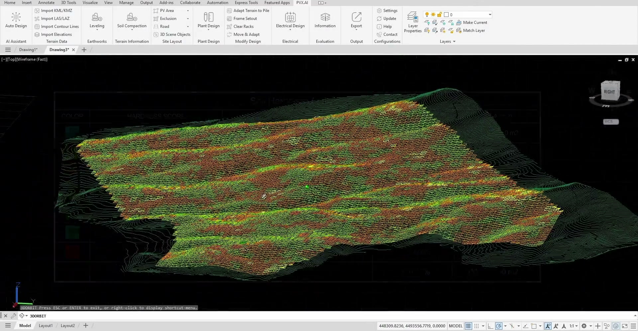Viewport: 638px width, 331px height.
Task: Click Move & Adapt
Action: pyautogui.click(x=243, y=34)
